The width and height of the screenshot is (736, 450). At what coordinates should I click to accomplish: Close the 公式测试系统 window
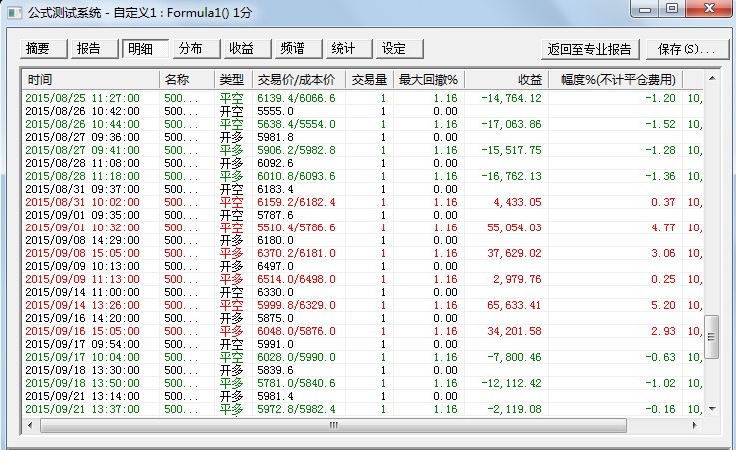[x=710, y=8]
